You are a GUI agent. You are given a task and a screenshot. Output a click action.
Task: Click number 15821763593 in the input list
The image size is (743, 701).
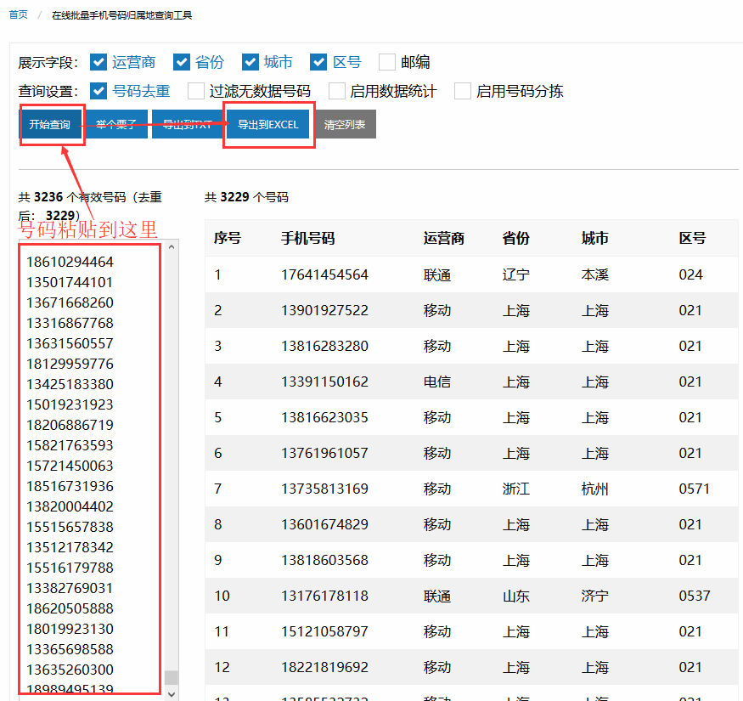click(70, 445)
